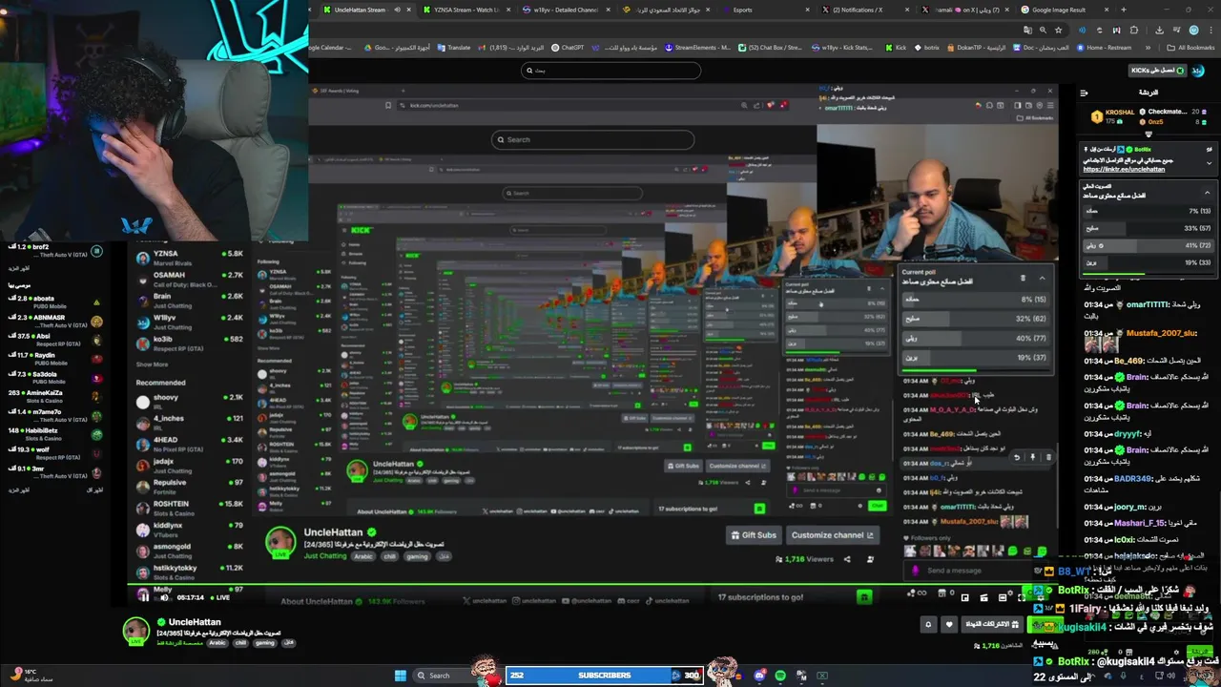Click the follow heart icon for UncleHattan
Screen dimensions: 1221x687
[948, 624]
